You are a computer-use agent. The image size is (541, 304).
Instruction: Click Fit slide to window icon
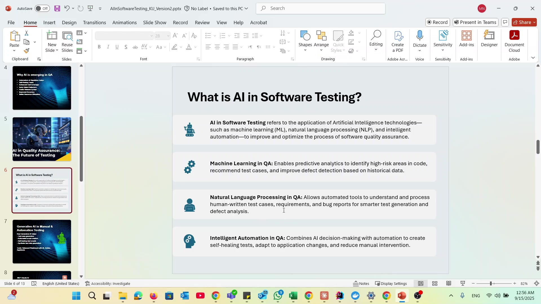pos(536,283)
